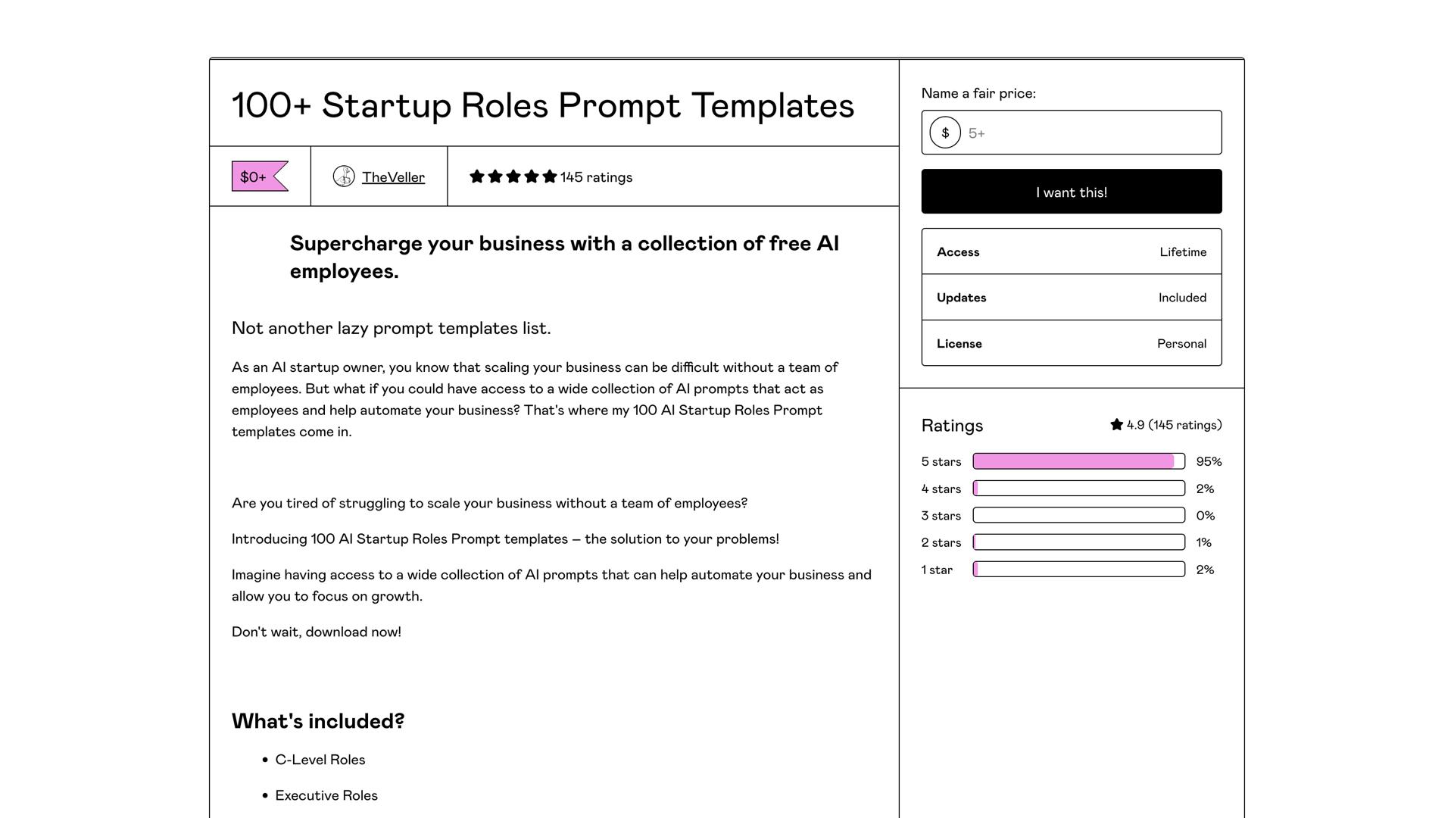Click the star icon beside 4.9 rating
1454x818 pixels.
point(1117,425)
